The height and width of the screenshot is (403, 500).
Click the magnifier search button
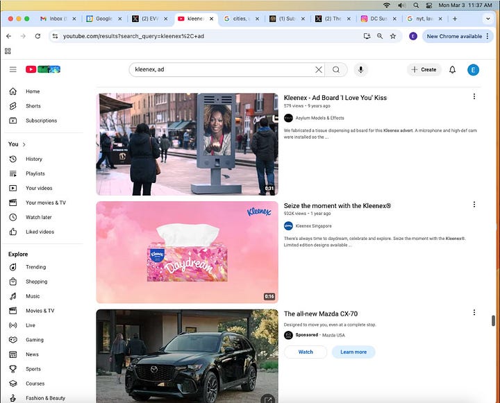336,70
